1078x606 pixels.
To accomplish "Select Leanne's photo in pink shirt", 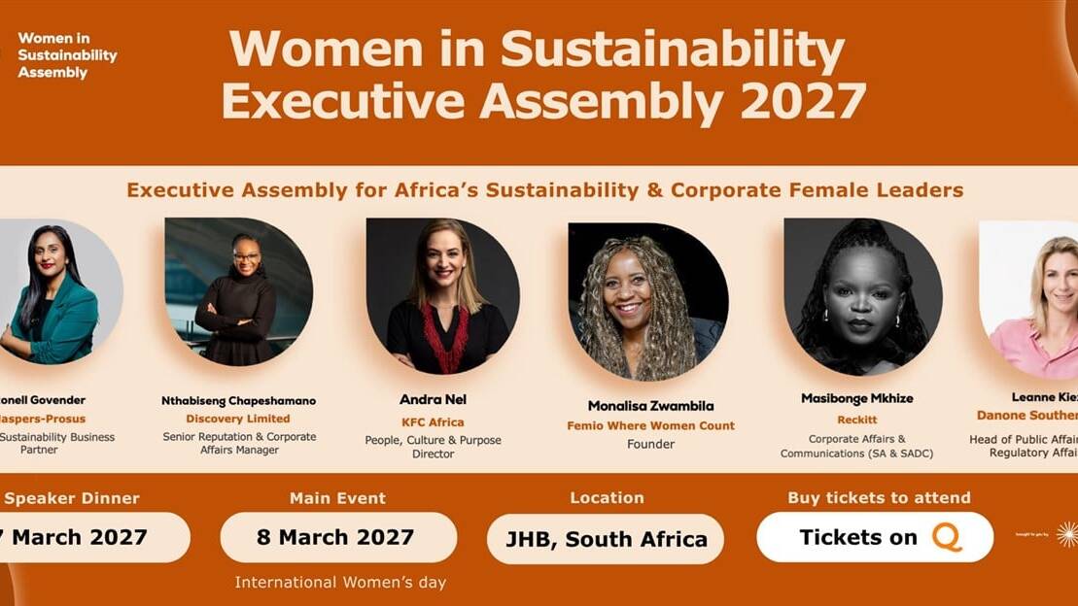I will coord(1028,299).
